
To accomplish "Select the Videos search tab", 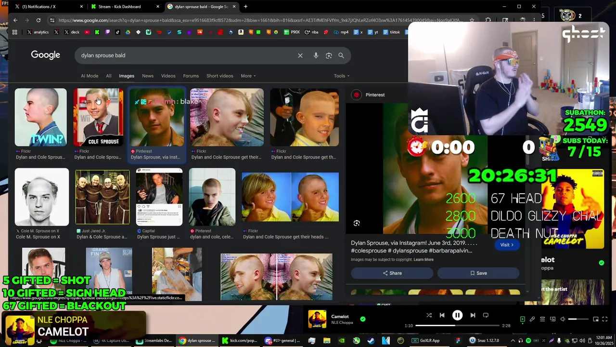I will coord(168,76).
